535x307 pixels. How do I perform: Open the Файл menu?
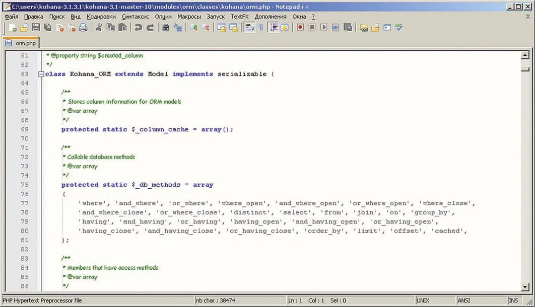click(x=12, y=16)
